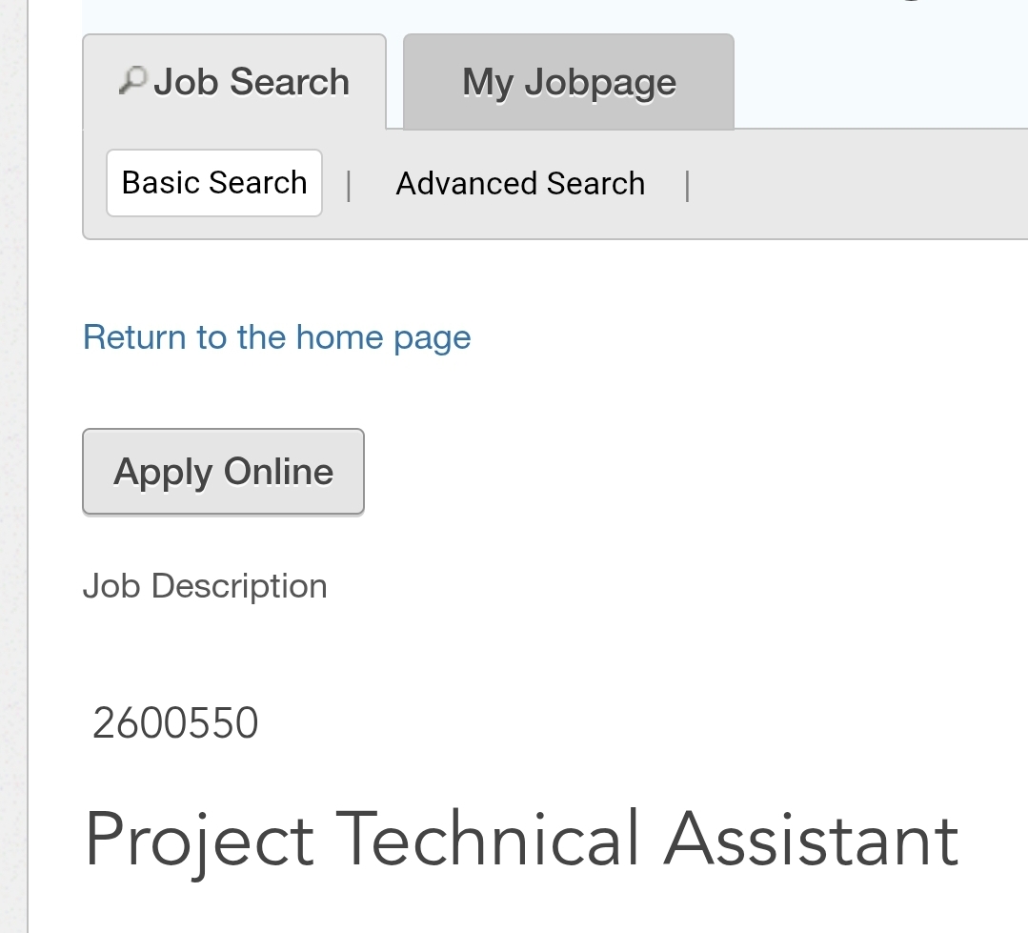Click the Project Technical Assistant title

pos(522,841)
